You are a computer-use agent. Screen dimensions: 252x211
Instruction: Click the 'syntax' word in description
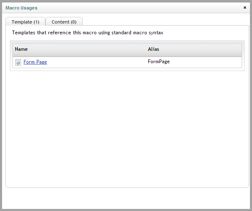156,33
